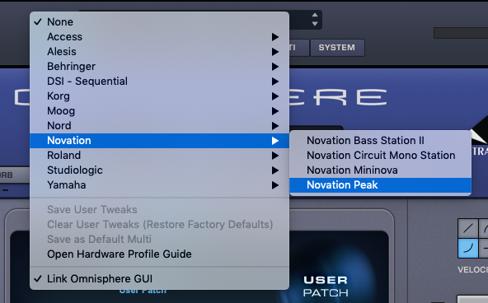The image size is (488, 303).
Task: Select the linear velocity curve icon
Action: click(467, 228)
